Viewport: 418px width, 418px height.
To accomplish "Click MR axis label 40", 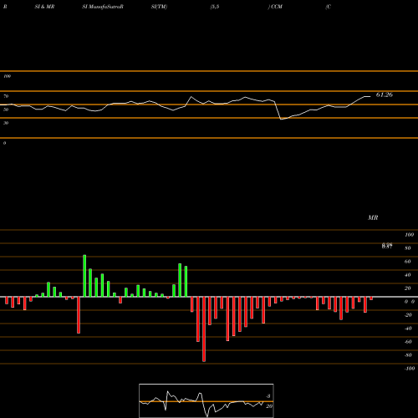I will 408,275.
